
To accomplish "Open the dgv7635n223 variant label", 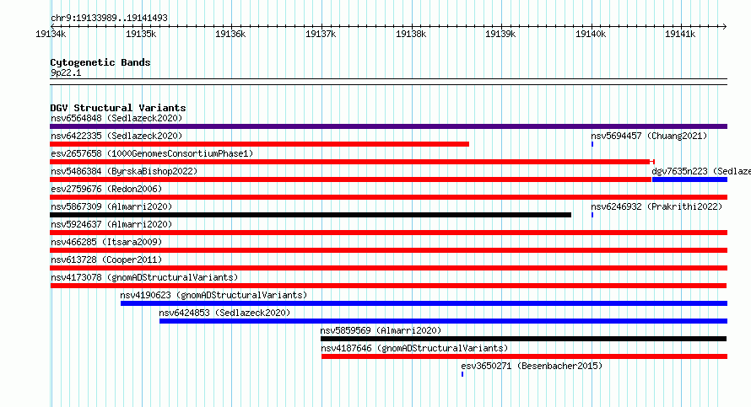I will (x=701, y=171).
